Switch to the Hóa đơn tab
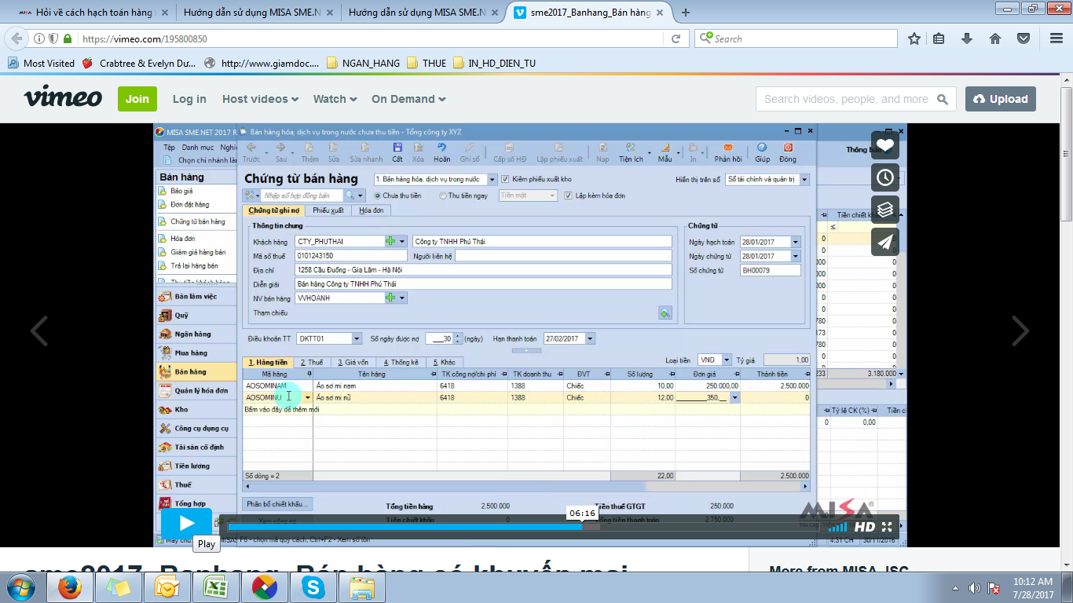 coord(372,210)
